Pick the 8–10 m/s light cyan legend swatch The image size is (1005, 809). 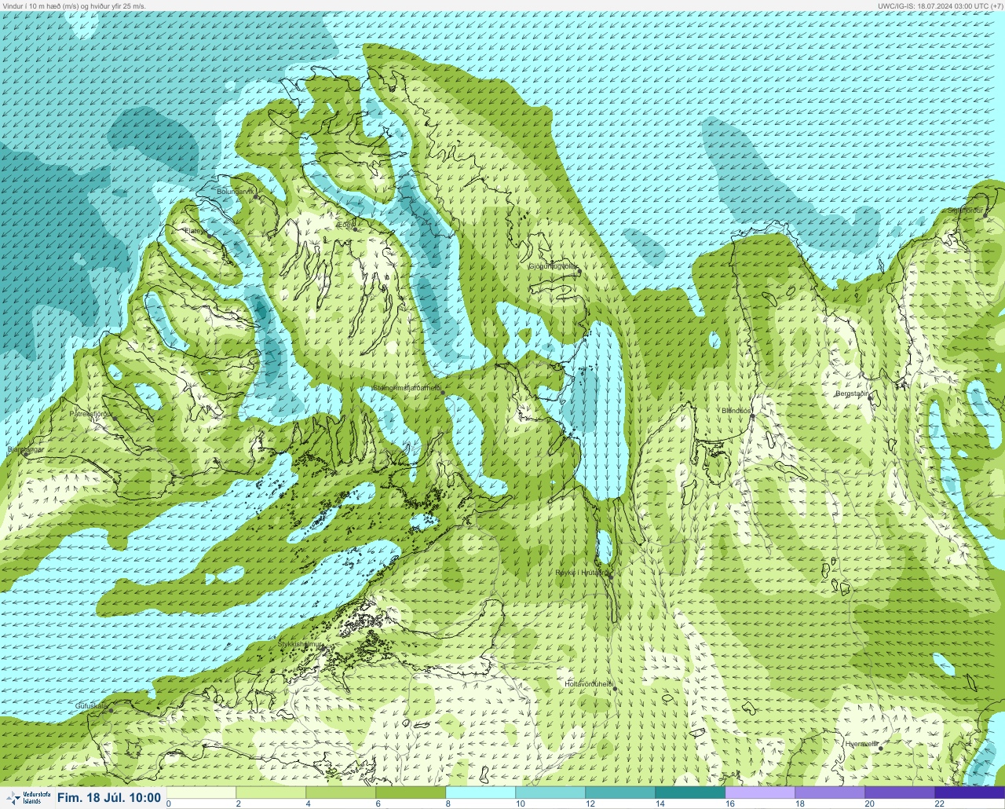click(x=481, y=793)
